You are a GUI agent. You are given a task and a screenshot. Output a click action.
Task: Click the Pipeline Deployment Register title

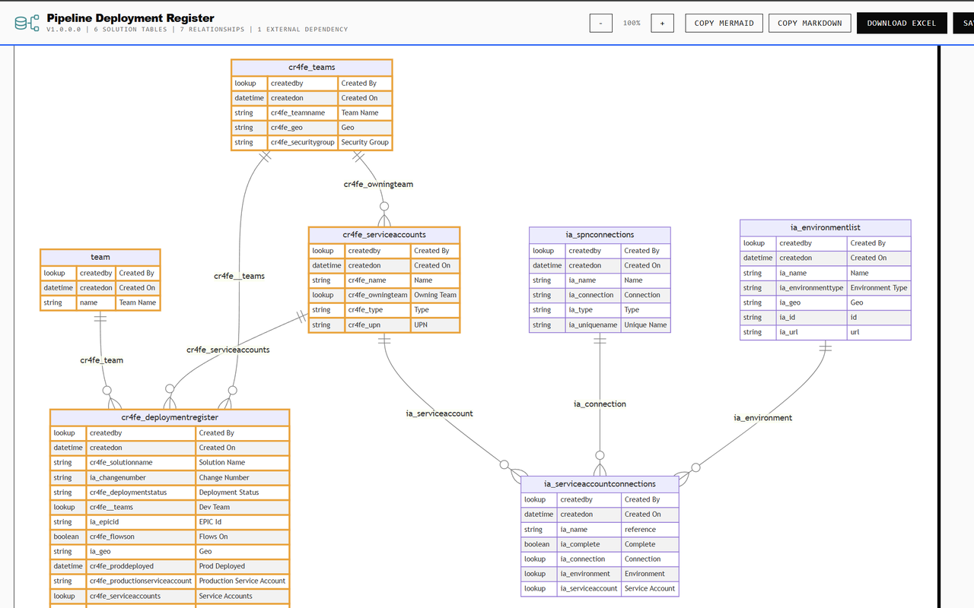[130, 17]
